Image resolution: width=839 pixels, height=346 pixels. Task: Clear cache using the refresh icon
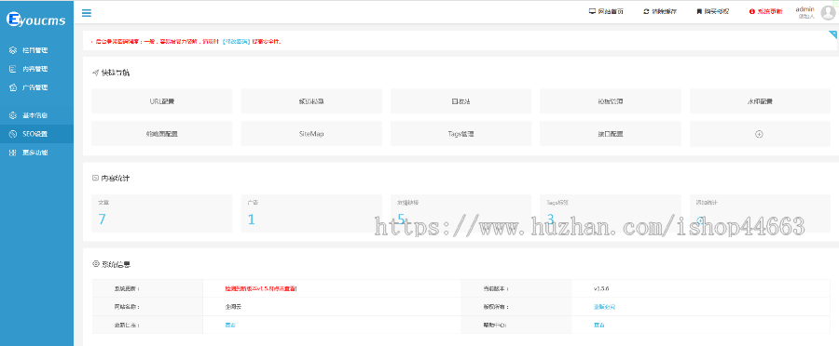[x=646, y=11]
